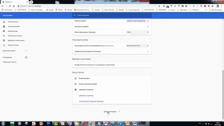Open the КОНСТРУКТОР bookmark folder
The height and width of the screenshot is (126, 224).
(148, 10)
